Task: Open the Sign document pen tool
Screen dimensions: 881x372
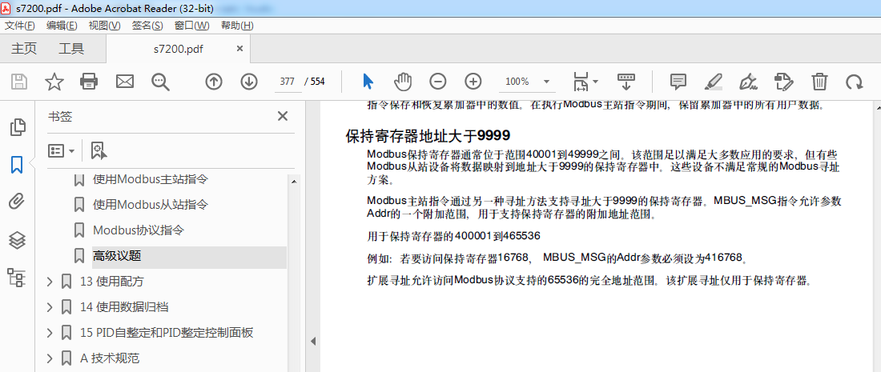Action: pyautogui.click(x=748, y=82)
